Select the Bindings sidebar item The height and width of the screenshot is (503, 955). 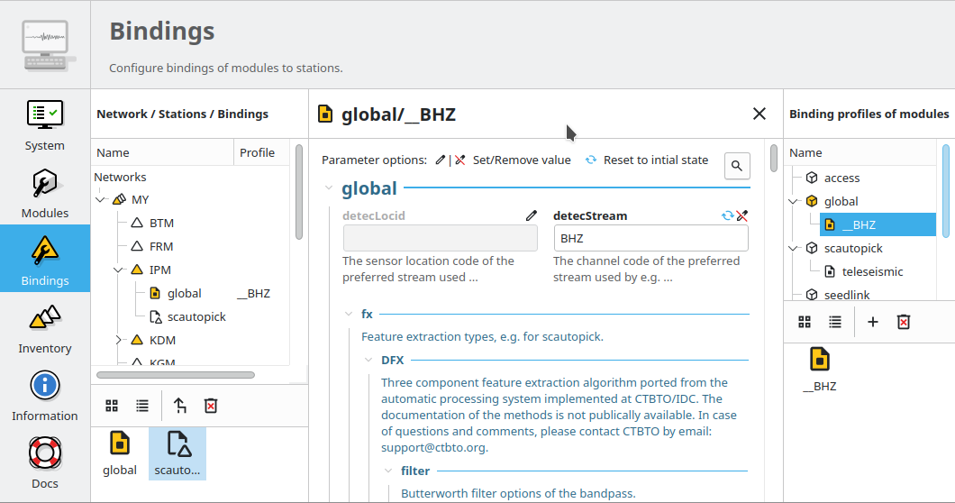44,259
